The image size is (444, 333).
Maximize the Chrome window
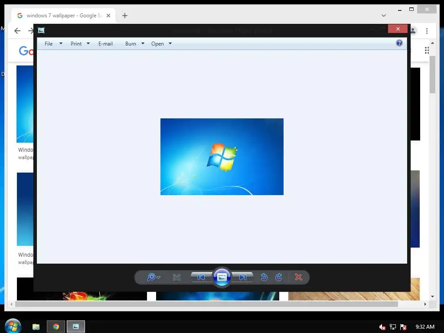tap(411, 10)
